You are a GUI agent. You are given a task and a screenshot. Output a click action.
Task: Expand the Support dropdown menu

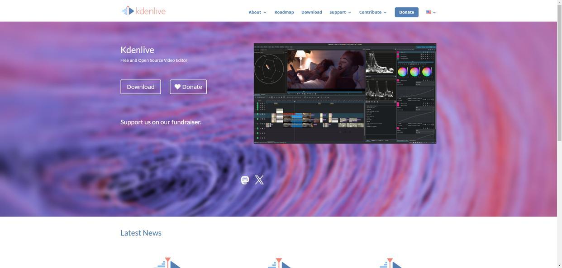point(340,12)
